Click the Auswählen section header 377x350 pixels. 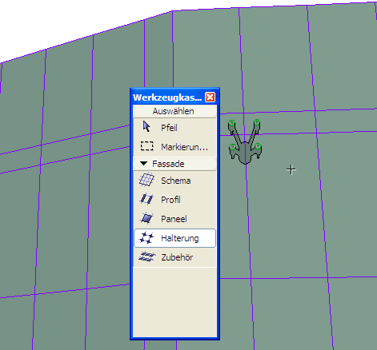tap(174, 111)
